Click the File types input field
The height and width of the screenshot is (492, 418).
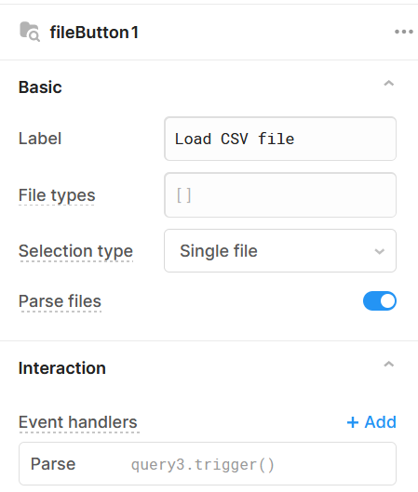coord(280,195)
